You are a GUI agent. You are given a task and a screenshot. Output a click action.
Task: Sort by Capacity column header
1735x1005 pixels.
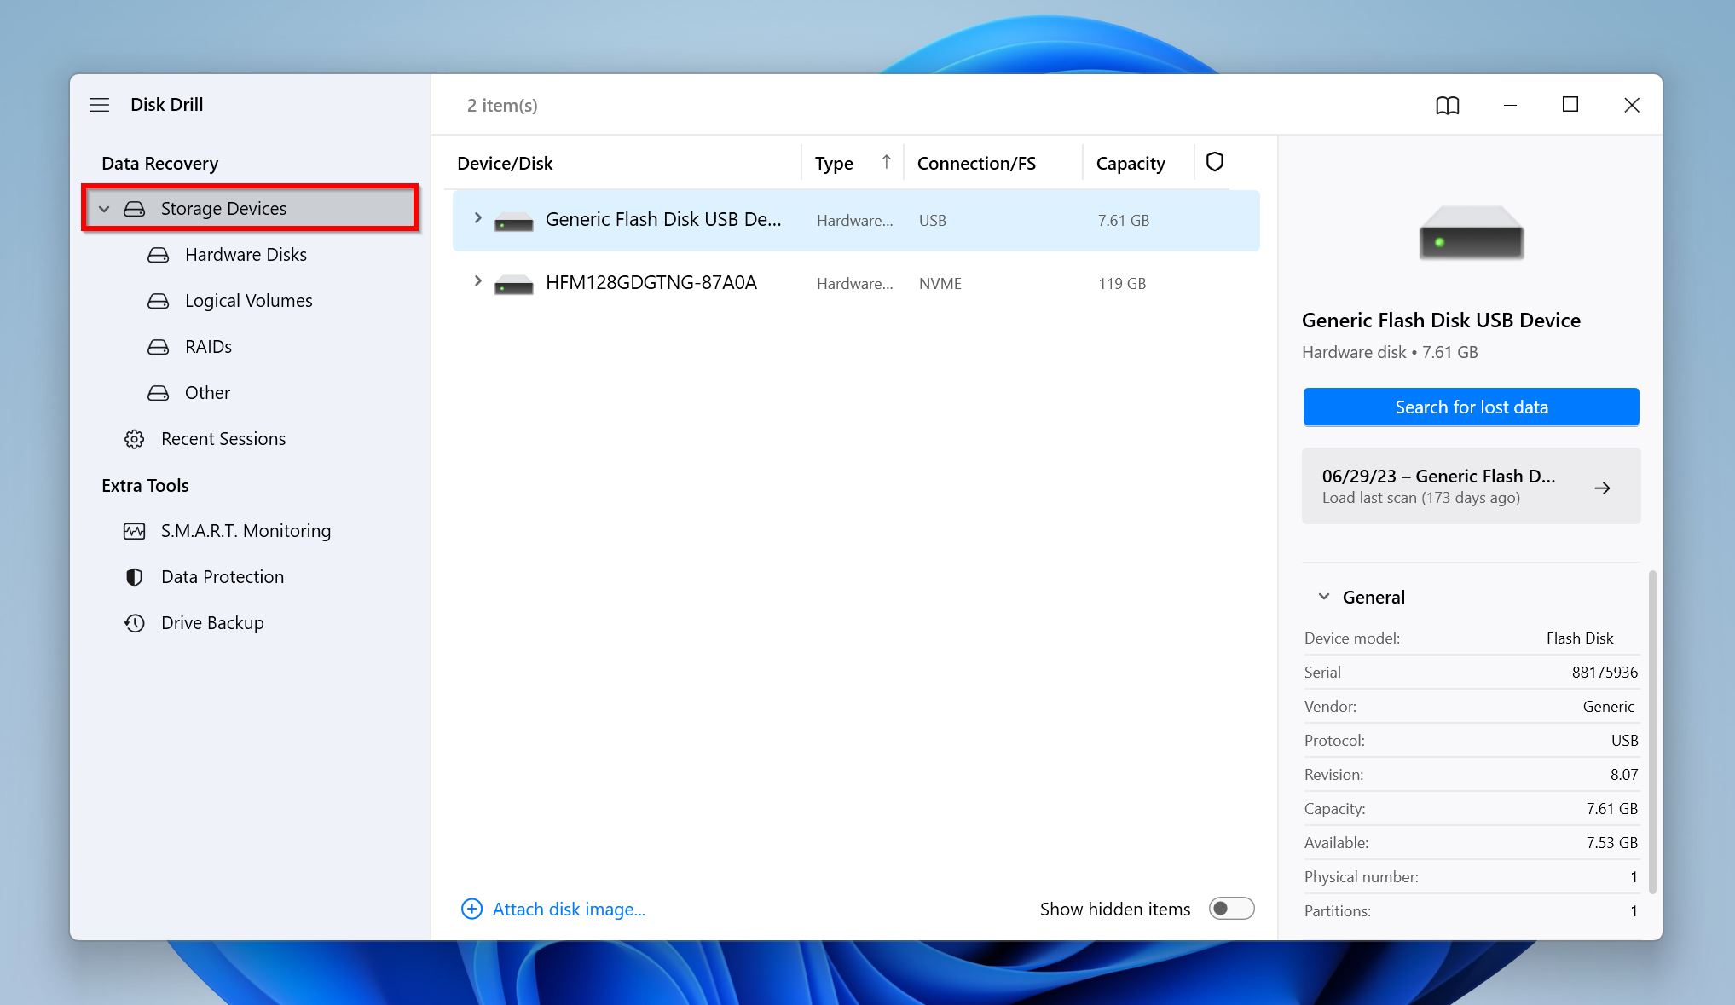click(x=1131, y=163)
